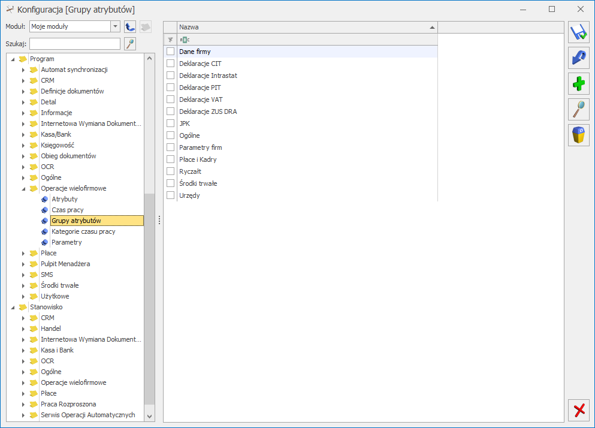The image size is (595, 428).
Task: Click the greyed-out icon next to the blue arrow
Action: tap(146, 26)
